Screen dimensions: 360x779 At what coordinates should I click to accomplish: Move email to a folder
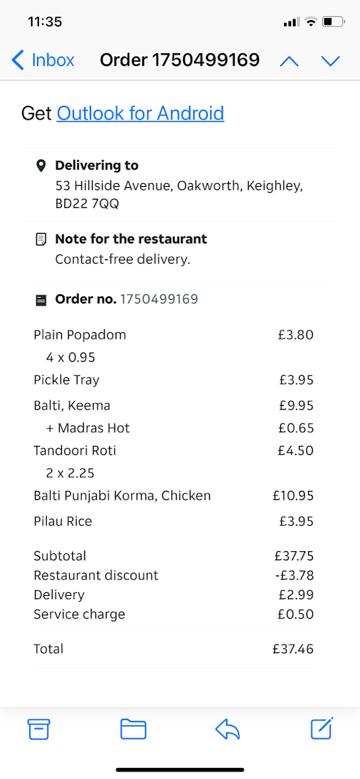pos(133,729)
